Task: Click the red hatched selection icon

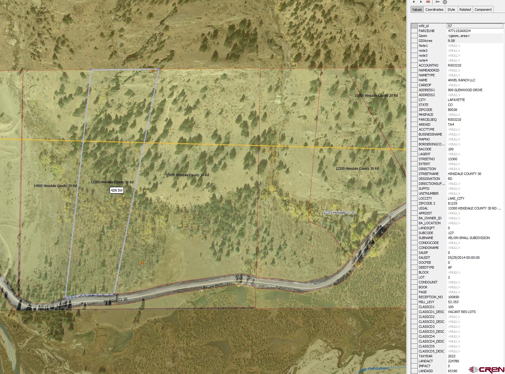Action: [x=428, y=2]
